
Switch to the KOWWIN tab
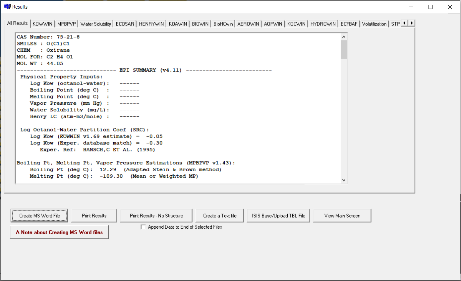[x=42, y=24]
